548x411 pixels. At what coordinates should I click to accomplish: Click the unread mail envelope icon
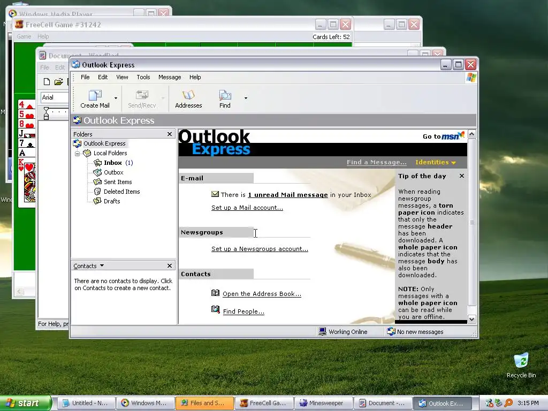tap(215, 194)
